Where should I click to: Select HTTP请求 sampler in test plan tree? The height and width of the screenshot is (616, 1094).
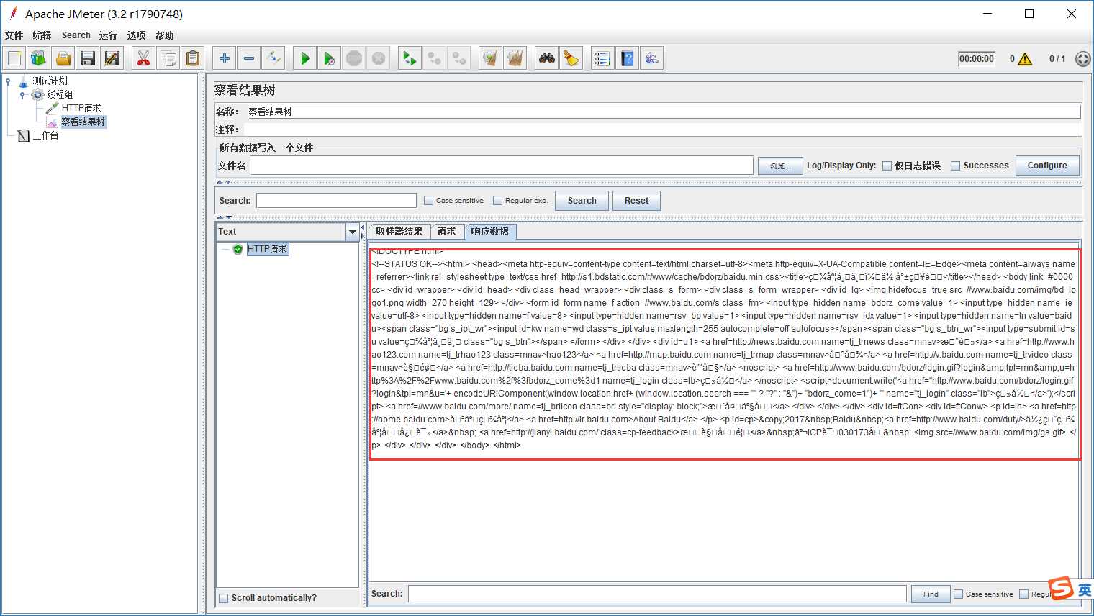coord(81,108)
